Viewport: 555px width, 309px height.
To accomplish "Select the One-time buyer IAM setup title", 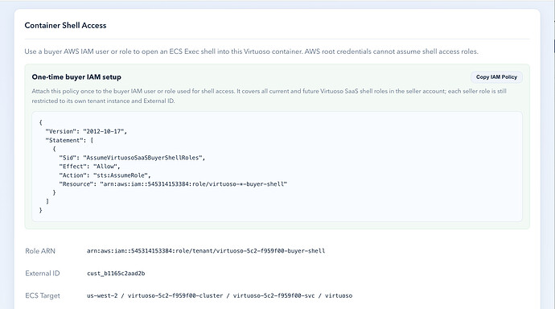I will (76, 77).
